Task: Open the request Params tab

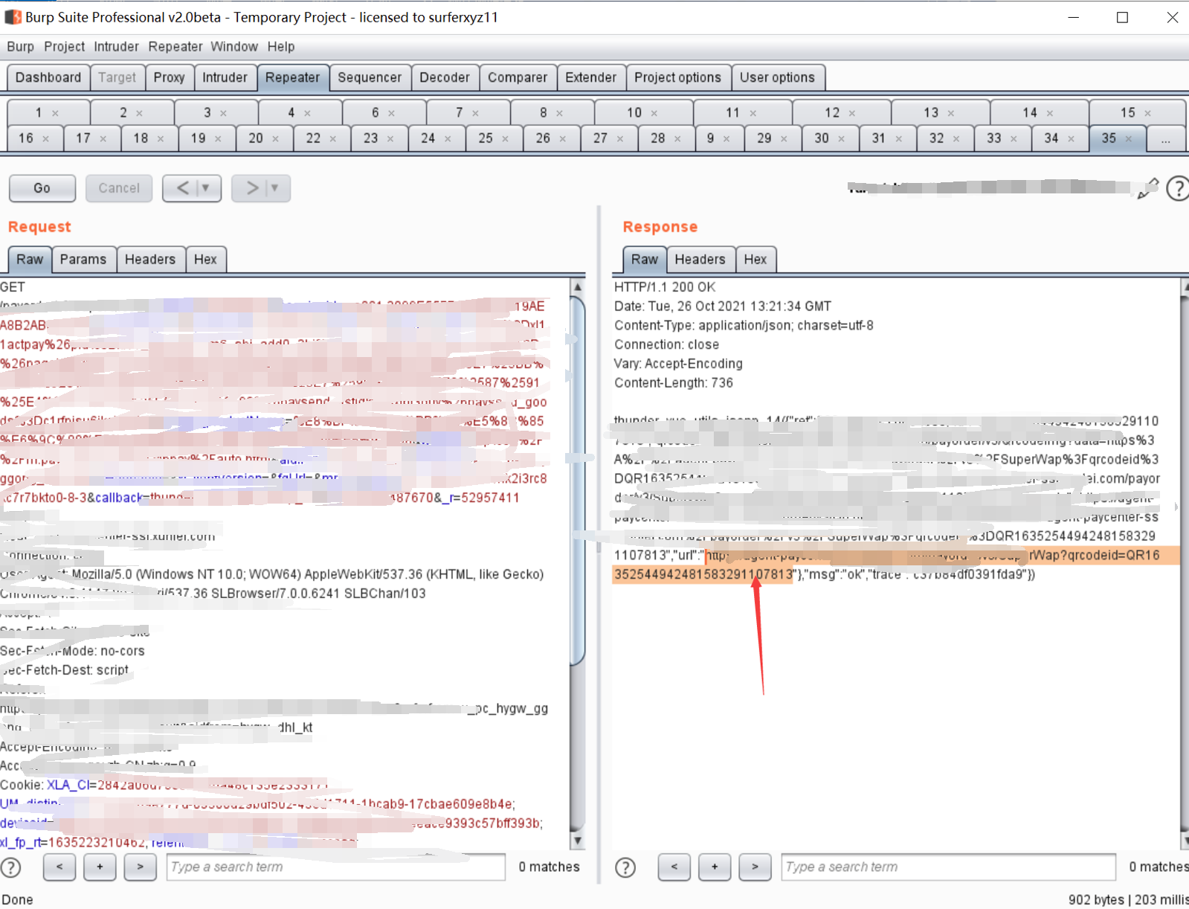Action: pyautogui.click(x=83, y=260)
